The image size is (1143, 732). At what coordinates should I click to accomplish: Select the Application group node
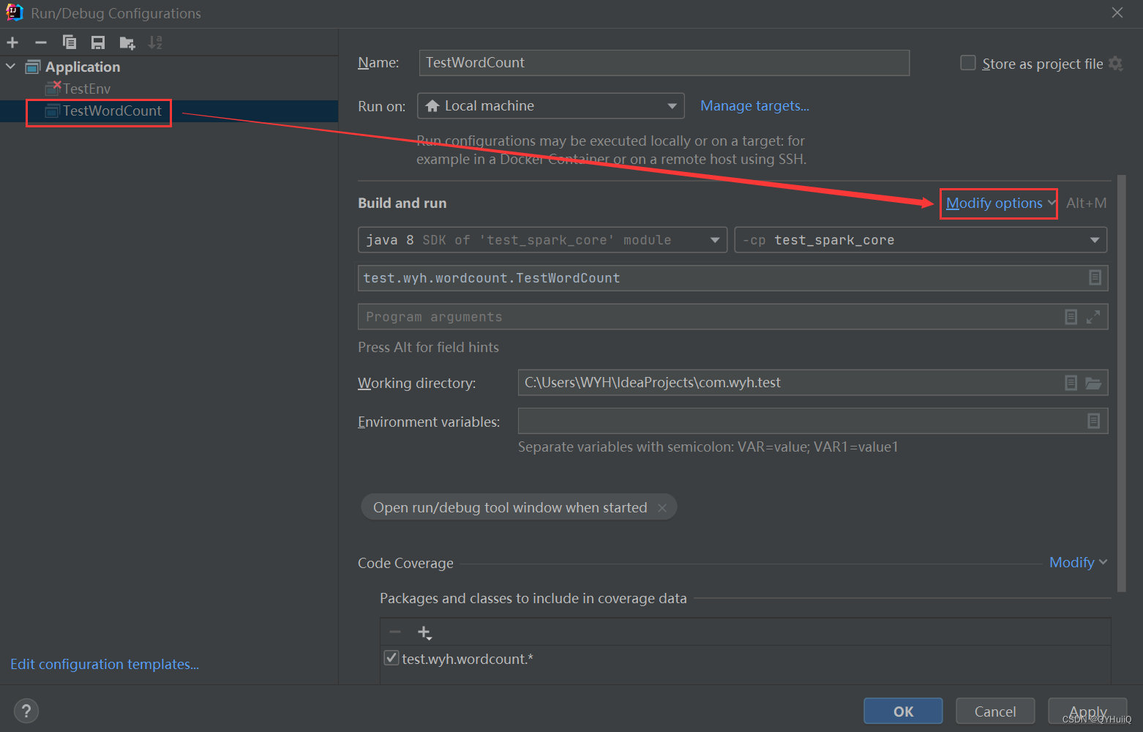click(83, 67)
